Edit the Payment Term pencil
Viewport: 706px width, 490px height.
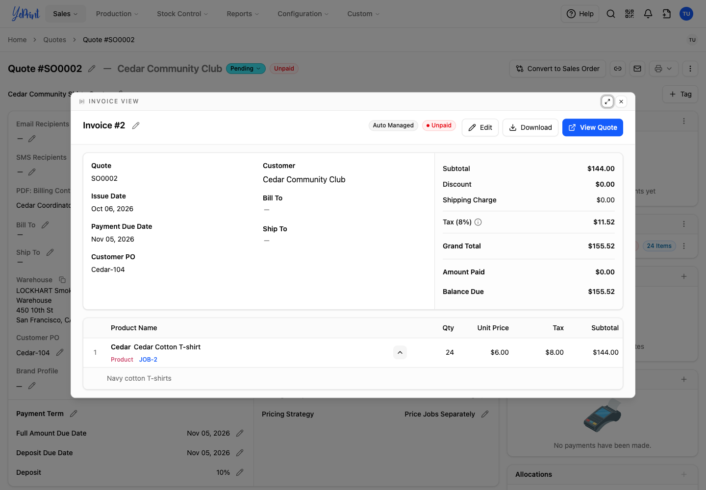tap(74, 414)
